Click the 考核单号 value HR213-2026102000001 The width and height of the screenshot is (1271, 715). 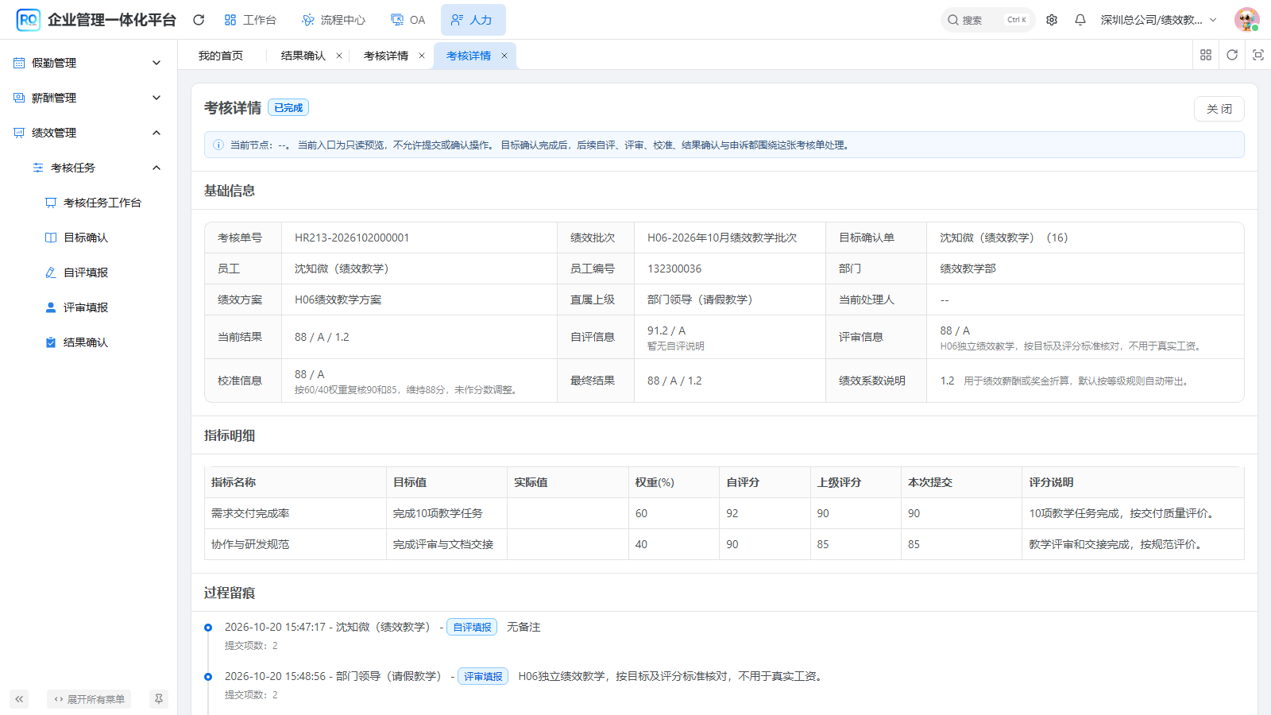tap(352, 238)
